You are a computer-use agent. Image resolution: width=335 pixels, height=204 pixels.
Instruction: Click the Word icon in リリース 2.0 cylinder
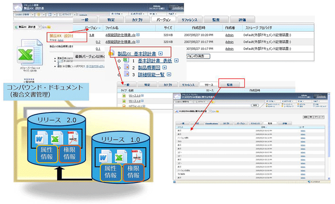coord(41,137)
